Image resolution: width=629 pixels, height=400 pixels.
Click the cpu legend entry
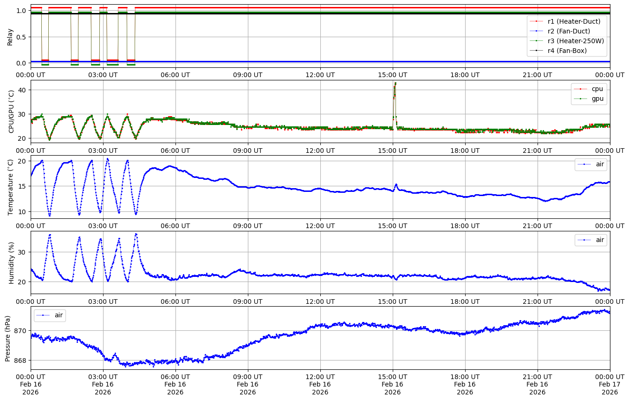pos(597,89)
